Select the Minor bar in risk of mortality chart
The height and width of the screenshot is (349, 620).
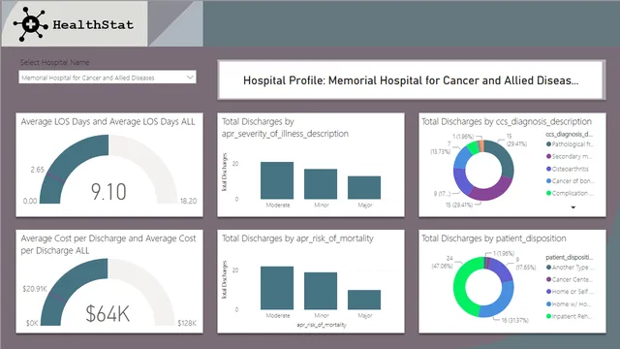(321, 291)
